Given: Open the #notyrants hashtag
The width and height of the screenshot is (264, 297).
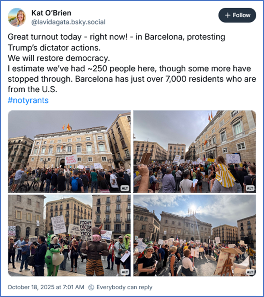Looking at the screenshot, I should [28, 100].
